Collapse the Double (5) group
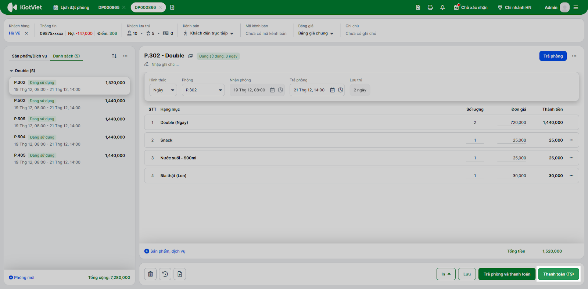This screenshot has height=289, width=588. [11, 71]
